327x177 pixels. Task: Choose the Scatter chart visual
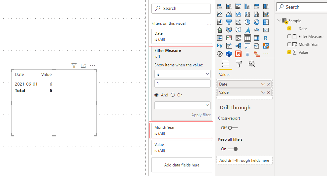pos(238,22)
